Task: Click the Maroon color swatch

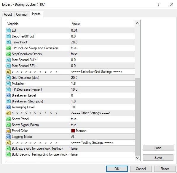Action: [x=73, y=130]
